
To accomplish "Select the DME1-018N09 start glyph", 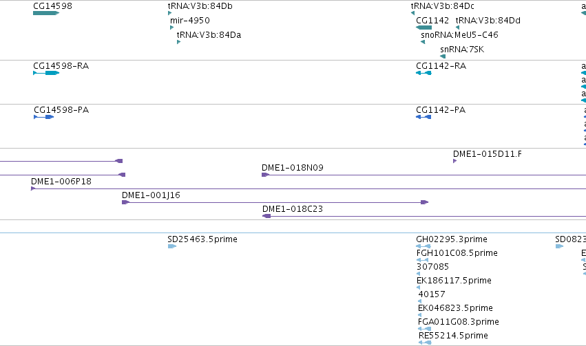I will pyautogui.click(x=265, y=175).
